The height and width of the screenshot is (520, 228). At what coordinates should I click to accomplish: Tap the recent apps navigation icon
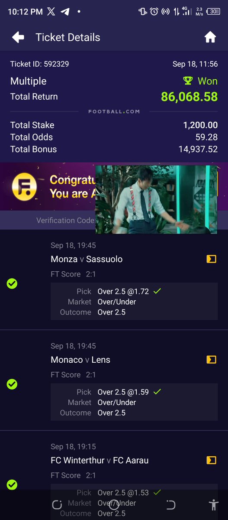pyautogui.click(x=57, y=505)
